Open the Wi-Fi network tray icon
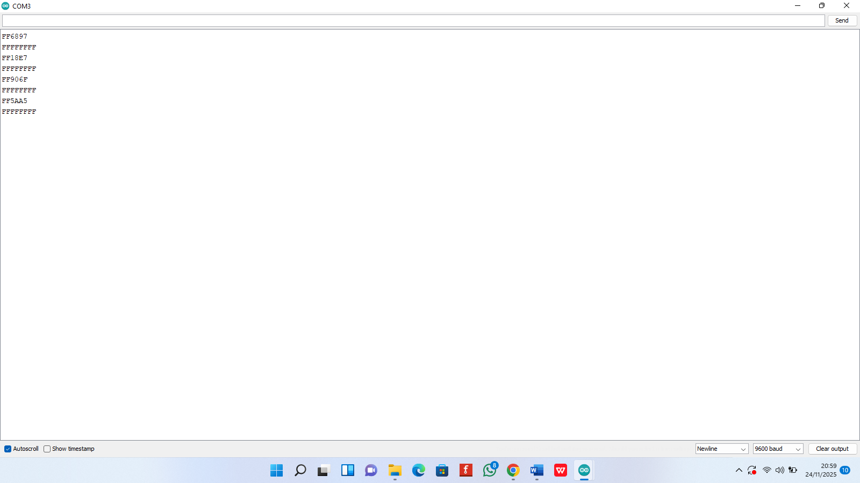 767,471
